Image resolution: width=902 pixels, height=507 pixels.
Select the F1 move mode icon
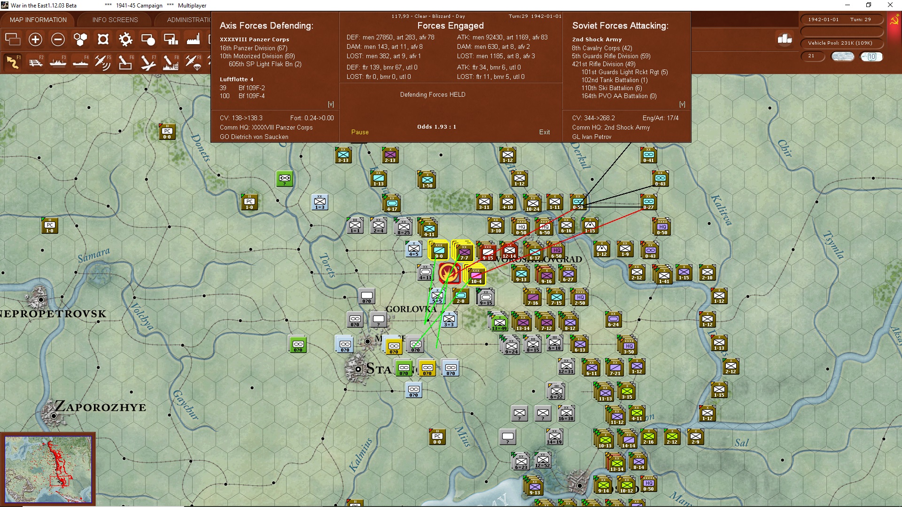[13, 62]
